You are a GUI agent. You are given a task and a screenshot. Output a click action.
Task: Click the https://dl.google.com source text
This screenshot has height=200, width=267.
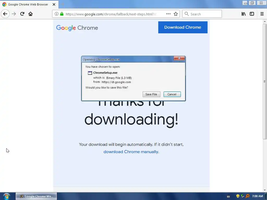[x=116, y=82]
